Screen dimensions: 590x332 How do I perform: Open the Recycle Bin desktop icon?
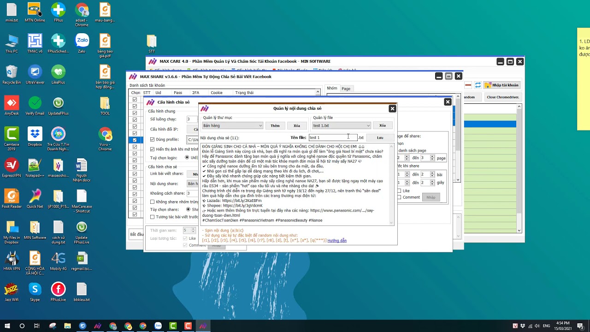pos(12,74)
